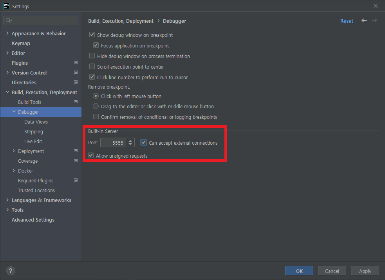Expand the Tools settings section
The width and height of the screenshot is (385, 280).
click(7, 210)
